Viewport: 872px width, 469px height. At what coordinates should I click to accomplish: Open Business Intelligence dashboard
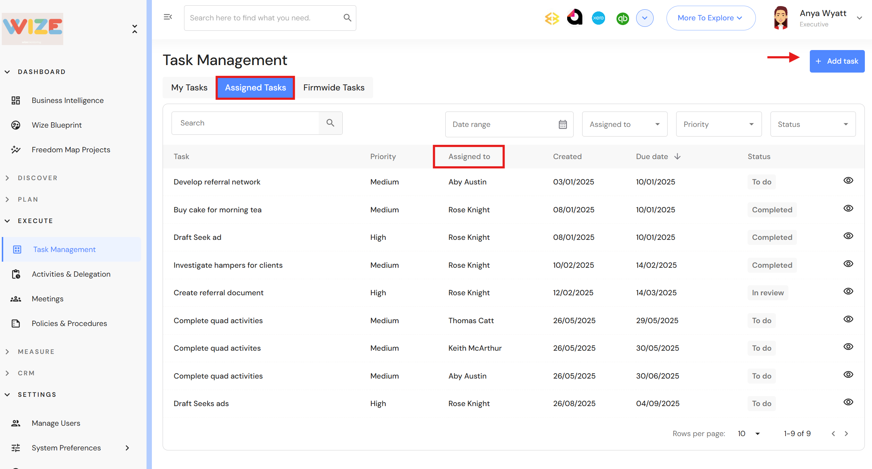point(67,100)
